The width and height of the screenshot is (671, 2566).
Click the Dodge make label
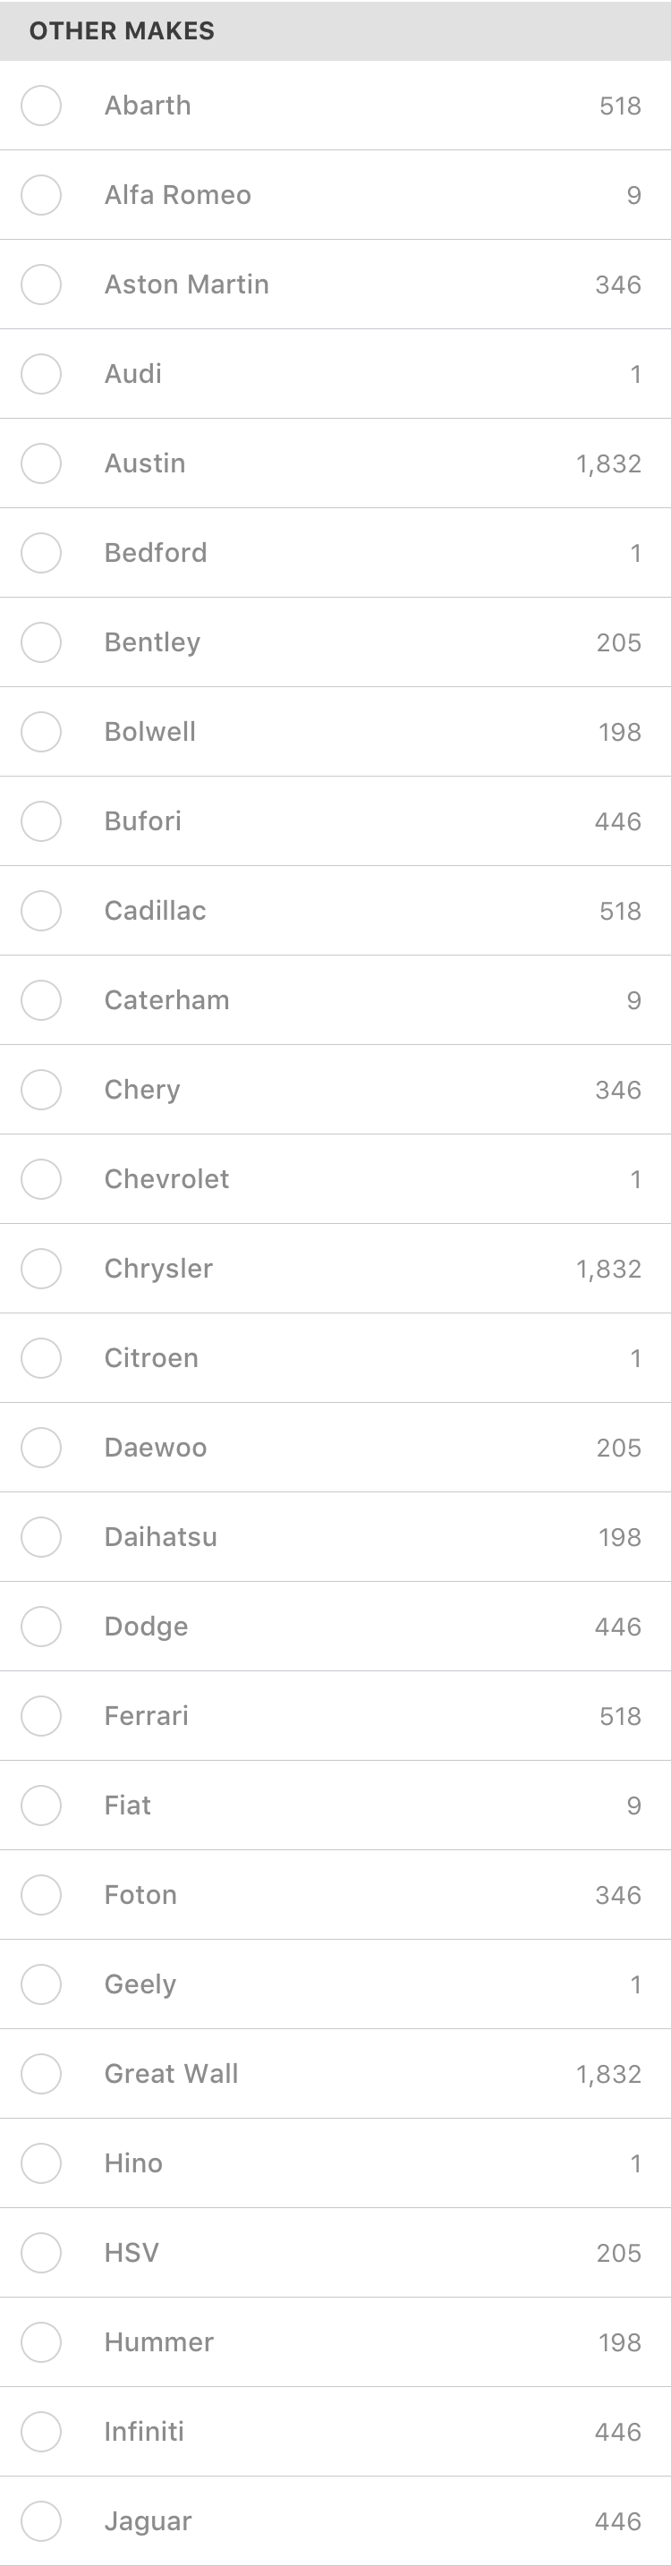click(x=147, y=1627)
